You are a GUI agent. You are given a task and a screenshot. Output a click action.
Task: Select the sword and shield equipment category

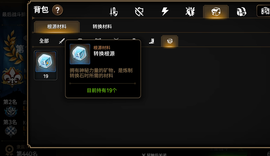pos(114,12)
